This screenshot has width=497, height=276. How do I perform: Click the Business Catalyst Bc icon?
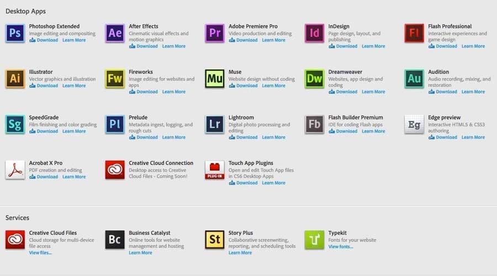tap(115, 240)
